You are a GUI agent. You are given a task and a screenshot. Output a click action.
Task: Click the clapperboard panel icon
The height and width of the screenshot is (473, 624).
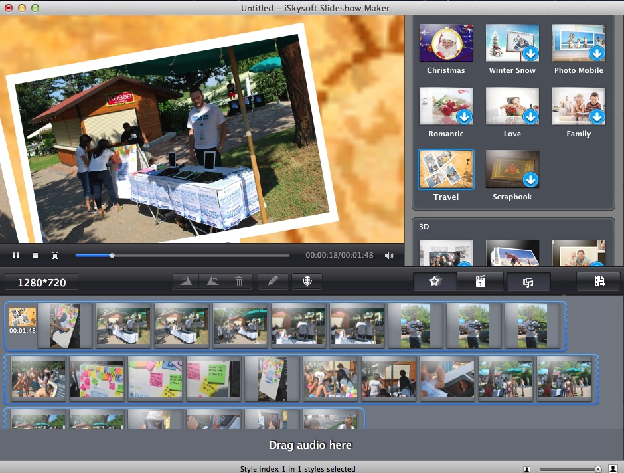coord(480,281)
